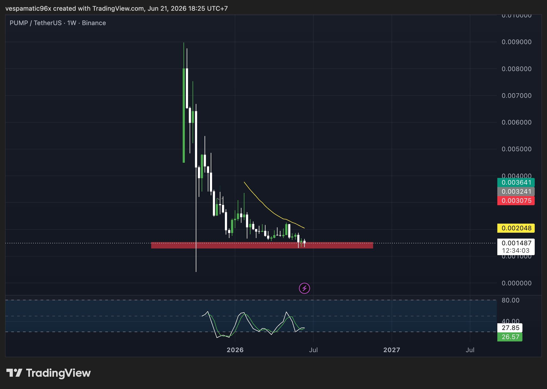Click the 2026 label on the time axis
The image size is (547, 389).
(x=235, y=350)
